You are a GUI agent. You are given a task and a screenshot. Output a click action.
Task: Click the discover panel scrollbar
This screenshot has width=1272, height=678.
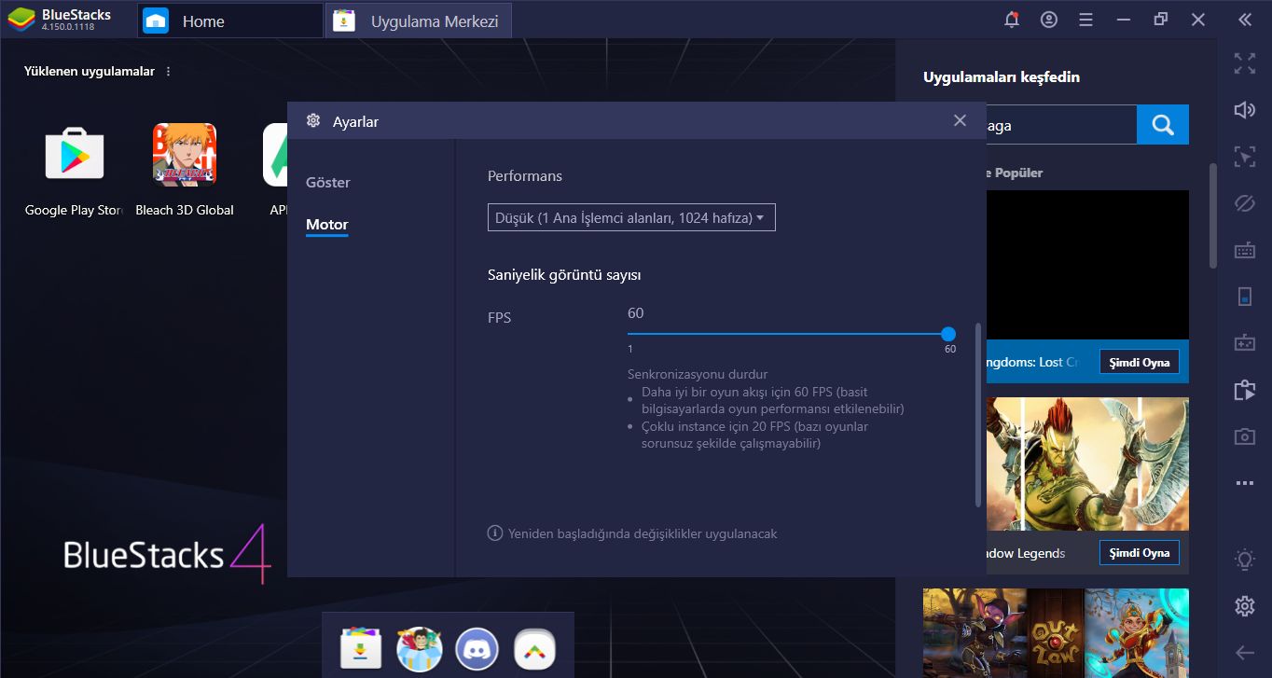click(1213, 214)
